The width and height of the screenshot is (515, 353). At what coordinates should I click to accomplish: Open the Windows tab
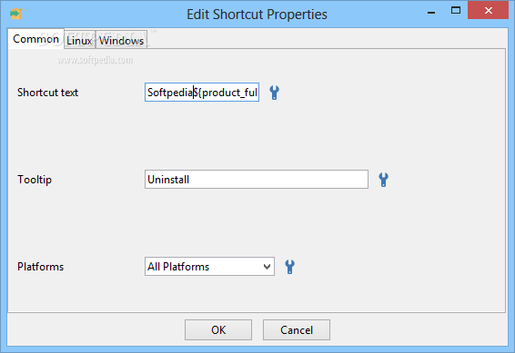(x=122, y=41)
